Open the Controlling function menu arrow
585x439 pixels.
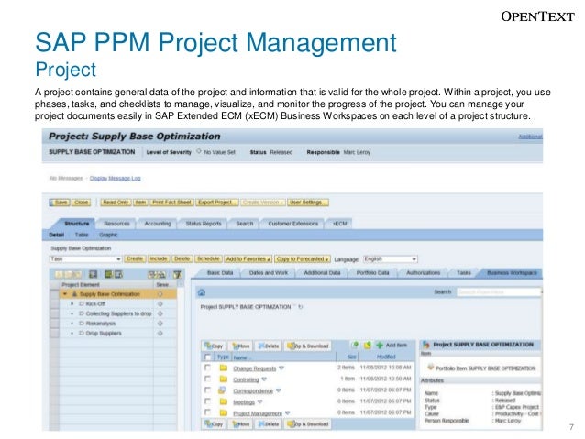click(264, 379)
